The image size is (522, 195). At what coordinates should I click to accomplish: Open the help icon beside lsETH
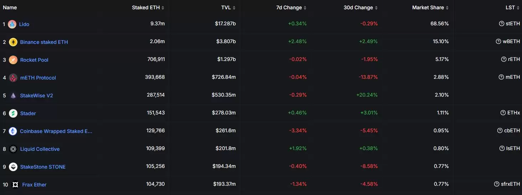tap(502, 148)
